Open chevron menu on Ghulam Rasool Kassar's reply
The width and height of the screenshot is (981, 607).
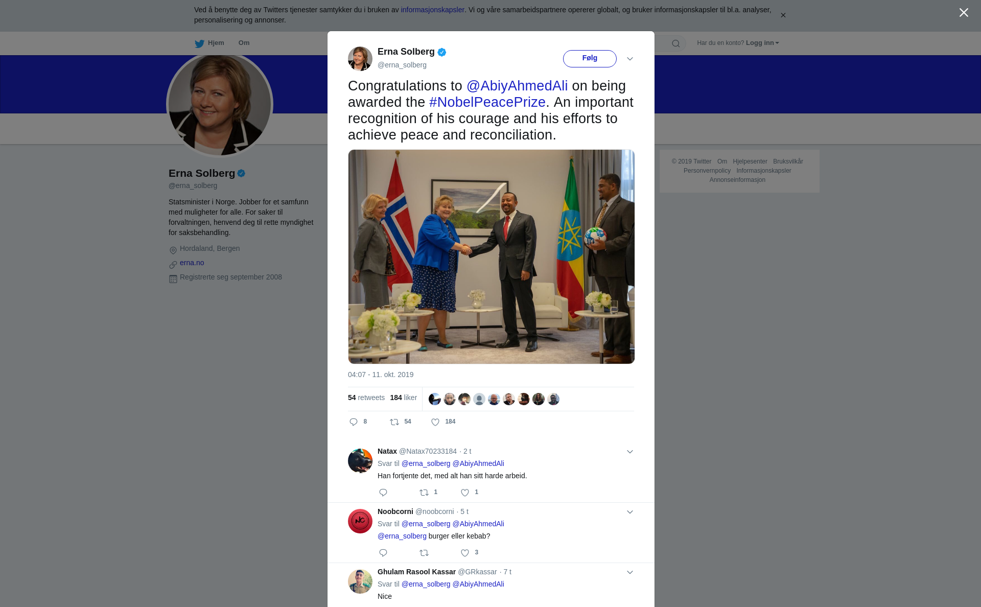coord(630,572)
